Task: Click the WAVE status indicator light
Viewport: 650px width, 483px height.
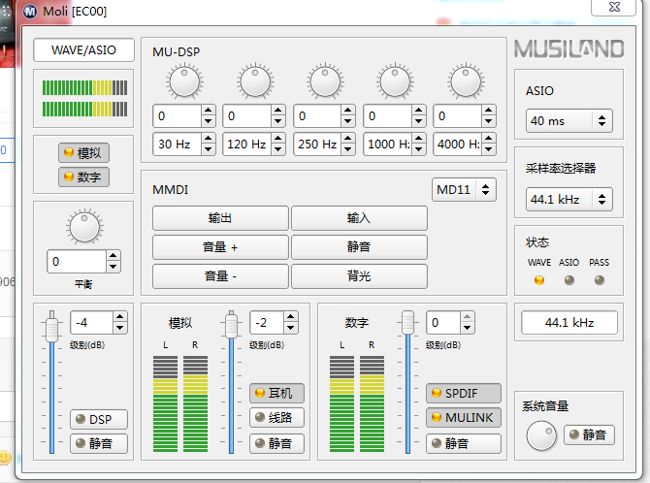Action: coord(538,280)
